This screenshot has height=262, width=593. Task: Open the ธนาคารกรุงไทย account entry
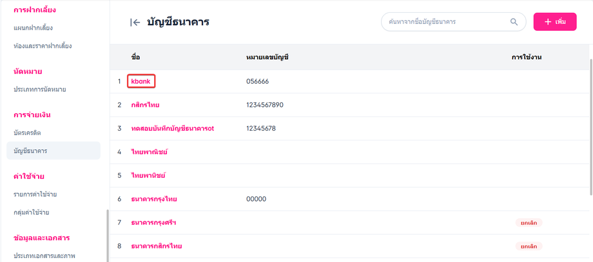coord(153,199)
